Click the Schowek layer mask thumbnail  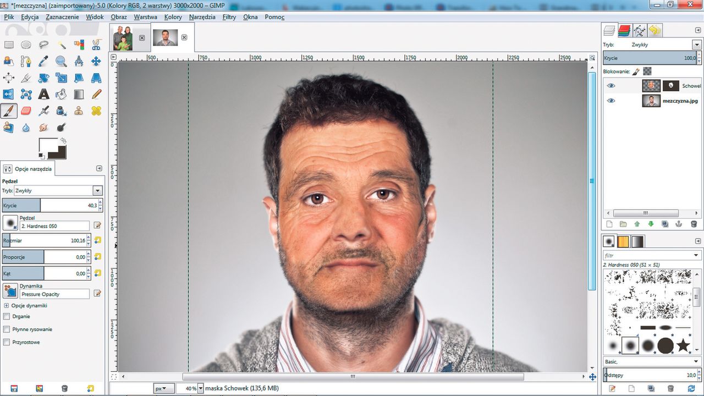(x=670, y=86)
